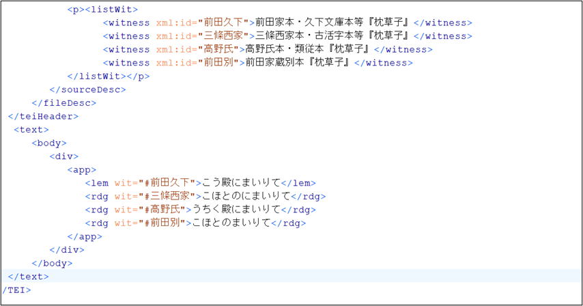Click the closing sourceDesc tag
583x306 pixels.
point(87,89)
